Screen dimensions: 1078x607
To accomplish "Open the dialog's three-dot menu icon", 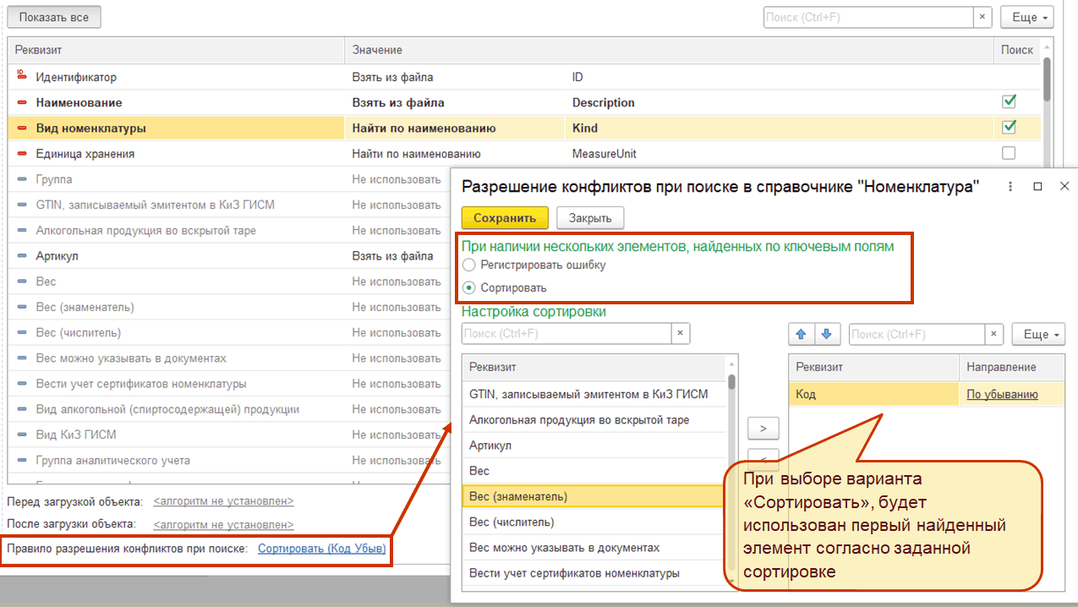I will click(x=1010, y=187).
